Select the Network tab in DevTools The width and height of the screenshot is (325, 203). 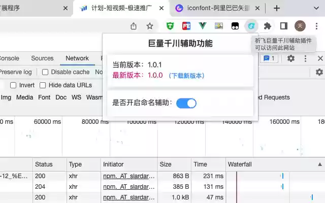click(x=77, y=58)
